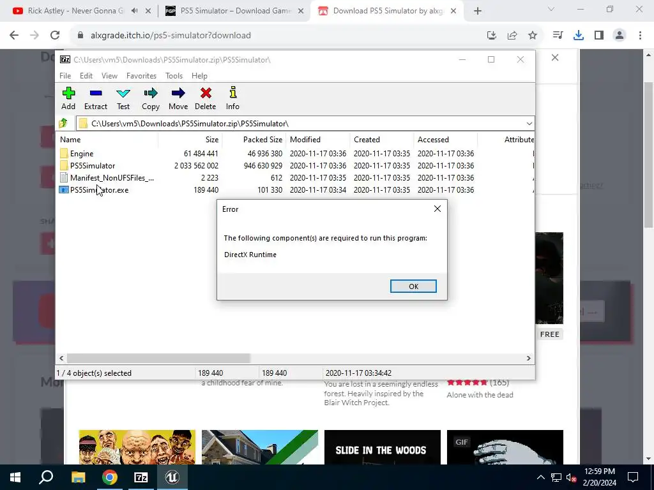Open Slide in the Woods thumbnail
Screen dimensions: 654x490
[x=382, y=447]
